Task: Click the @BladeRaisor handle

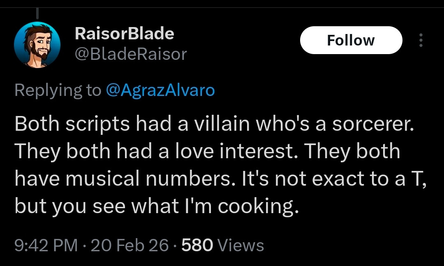Action: pyautogui.click(x=130, y=54)
